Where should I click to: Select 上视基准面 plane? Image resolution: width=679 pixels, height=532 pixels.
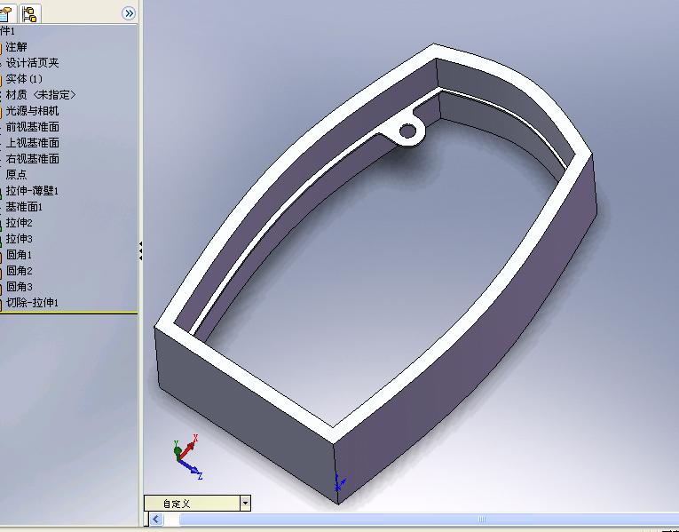(33, 143)
